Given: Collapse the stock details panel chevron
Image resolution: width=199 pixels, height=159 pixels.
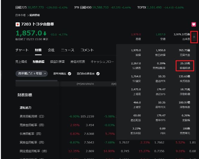Looking at the screenshot, I should tap(194, 37).
